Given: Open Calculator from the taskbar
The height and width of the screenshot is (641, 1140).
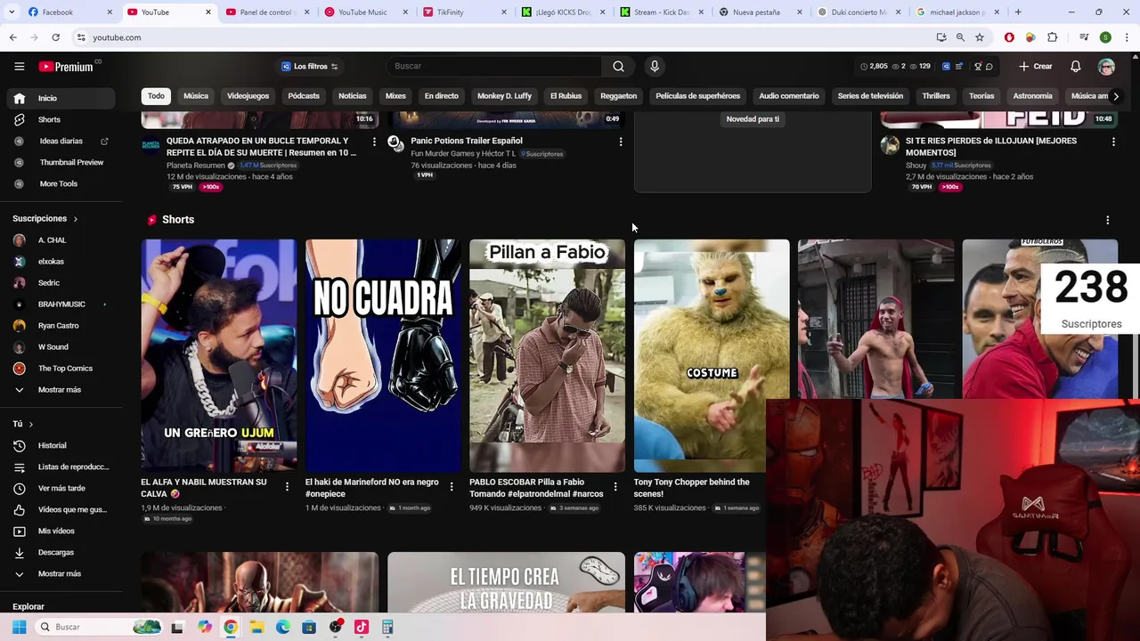Looking at the screenshot, I should click(387, 627).
